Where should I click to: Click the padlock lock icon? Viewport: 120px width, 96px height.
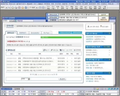23,7
